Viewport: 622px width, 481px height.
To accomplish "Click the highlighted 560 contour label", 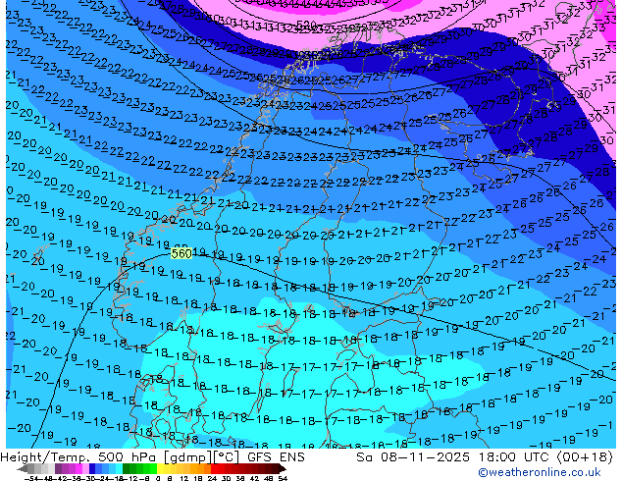I will (x=181, y=253).
